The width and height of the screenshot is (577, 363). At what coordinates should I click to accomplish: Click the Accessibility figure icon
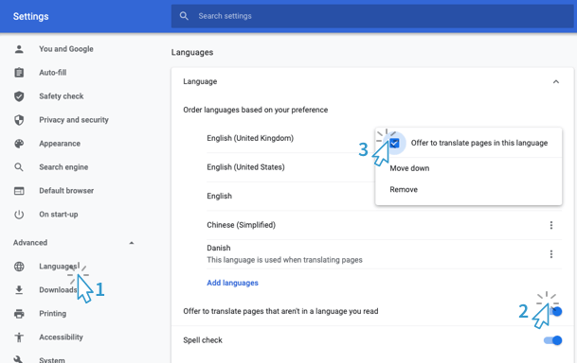(19, 337)
